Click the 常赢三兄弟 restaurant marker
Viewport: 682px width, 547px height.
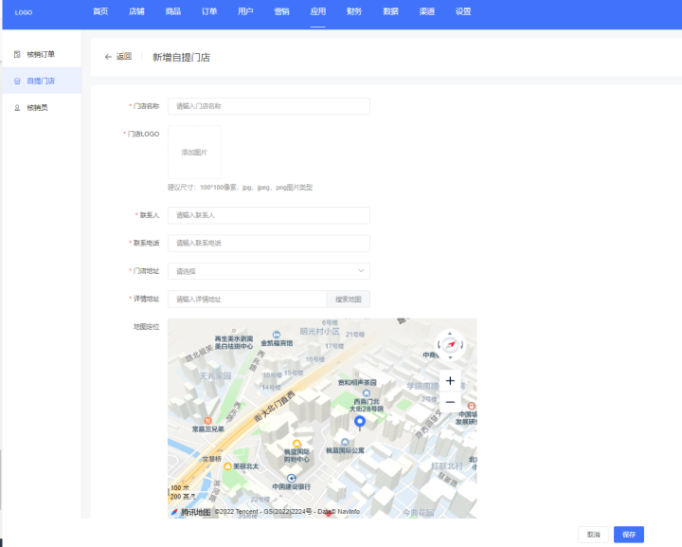click(x=207, y=421)
